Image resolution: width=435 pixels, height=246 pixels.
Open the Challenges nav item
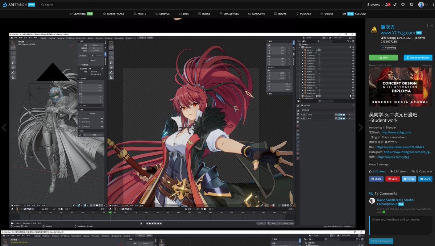229,14
